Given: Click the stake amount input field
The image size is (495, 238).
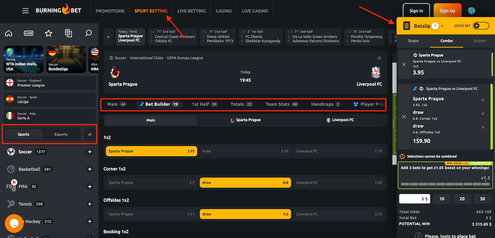Looking at the screenshot, I should click(x=415, y=199).
